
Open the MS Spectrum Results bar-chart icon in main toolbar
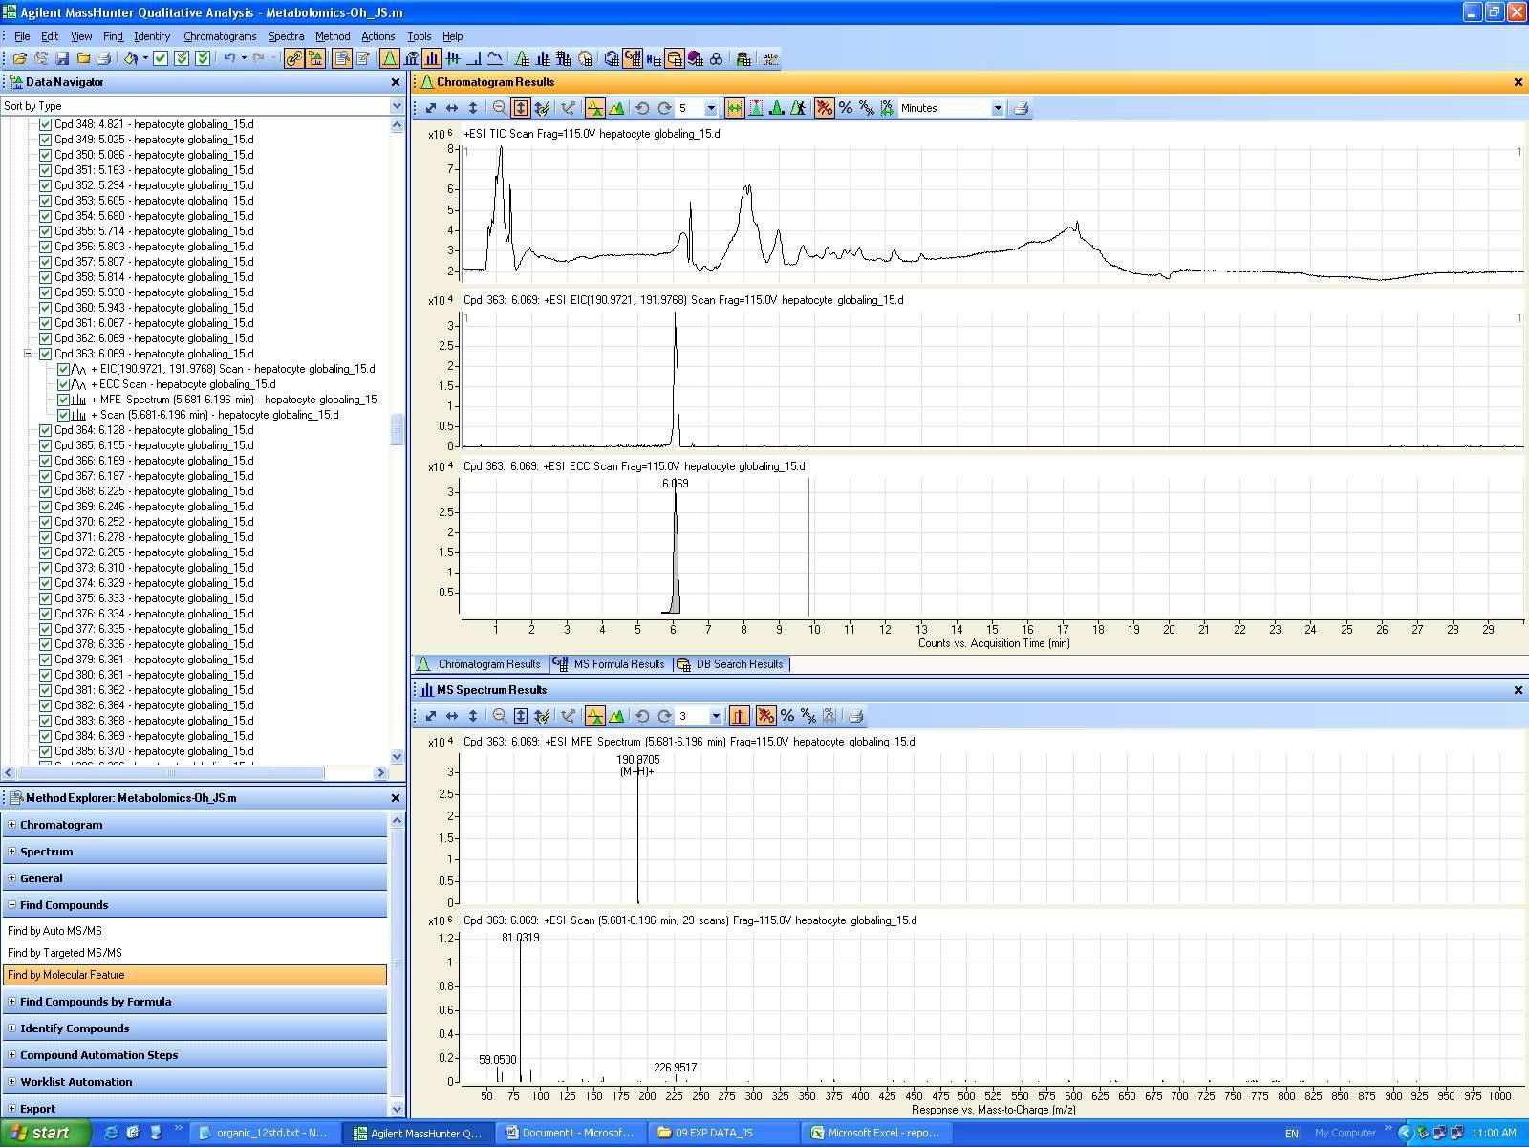432,58
